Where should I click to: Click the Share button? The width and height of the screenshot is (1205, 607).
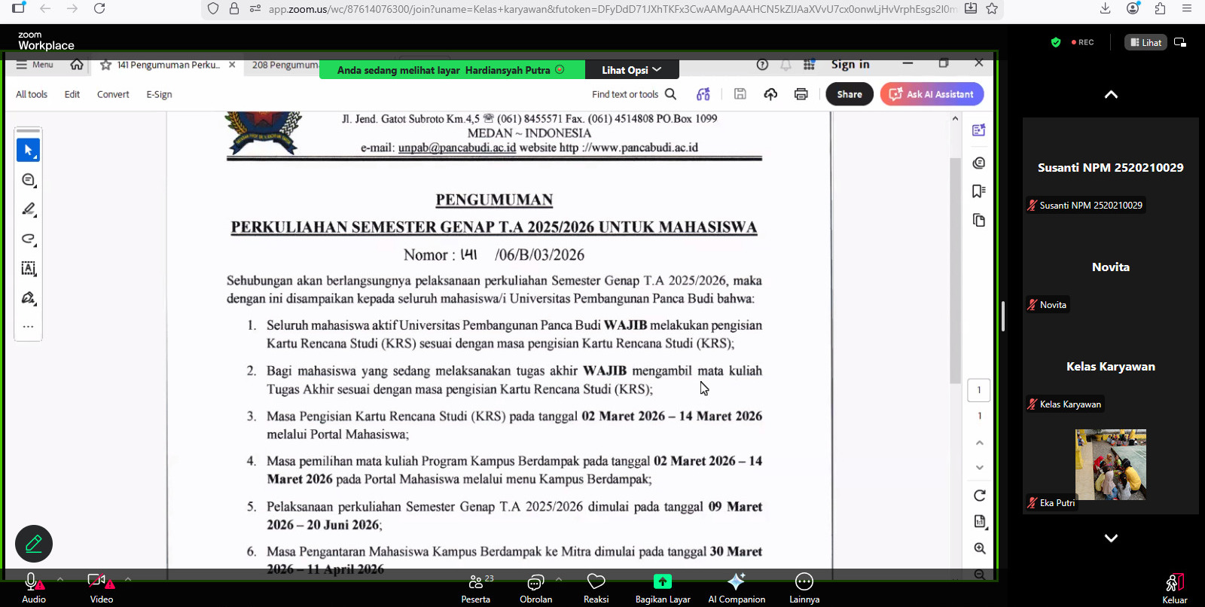click(849, 94)
